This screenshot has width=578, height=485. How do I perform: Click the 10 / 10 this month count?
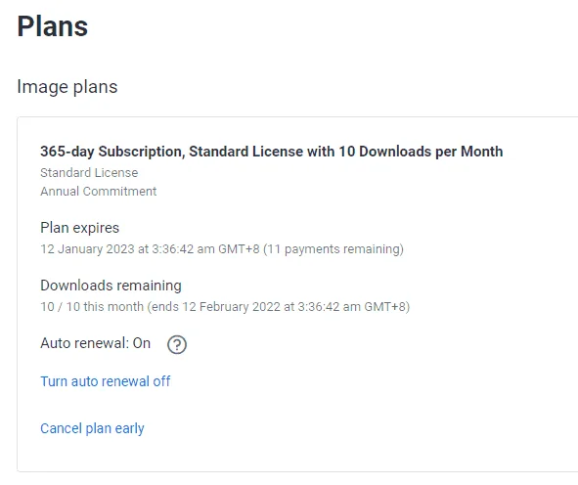pos(92,307)
